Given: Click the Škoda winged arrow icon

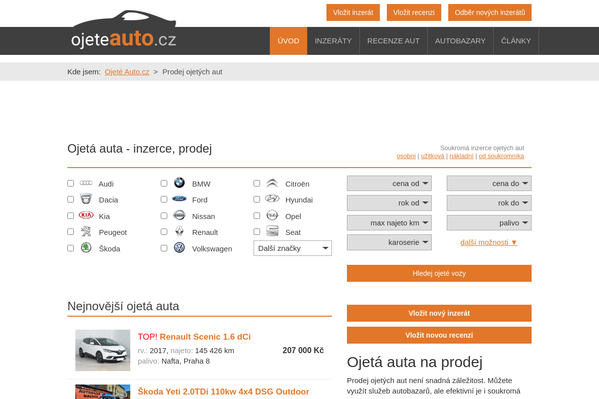Looking at the screenshot, I should pos(86,247).
